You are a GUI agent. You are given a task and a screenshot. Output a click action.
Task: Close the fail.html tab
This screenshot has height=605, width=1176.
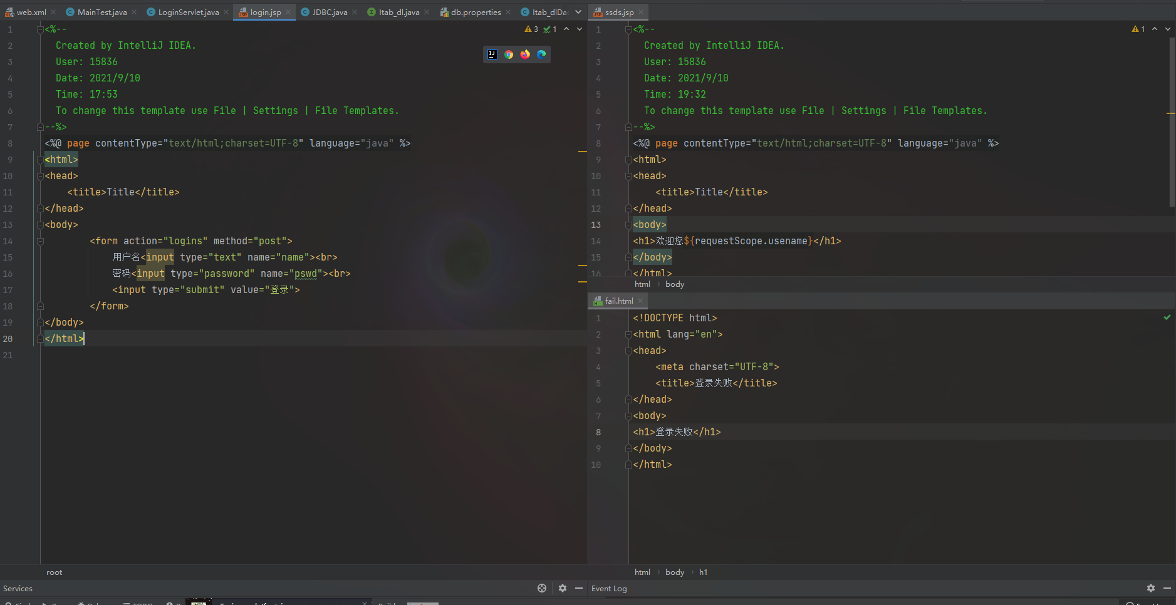pyautogui.click(x=640, y=301)
